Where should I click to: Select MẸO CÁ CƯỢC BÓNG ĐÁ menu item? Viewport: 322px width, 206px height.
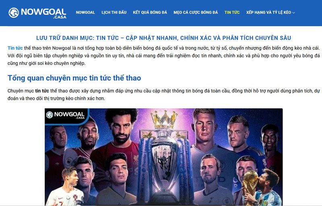[196, 12]
